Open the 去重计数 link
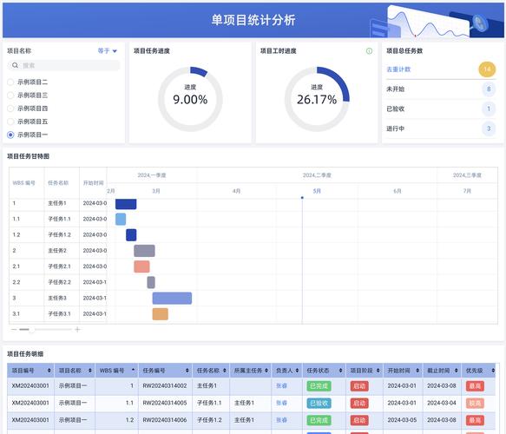This screenshot has height=434, width=506. click(398, 69)
